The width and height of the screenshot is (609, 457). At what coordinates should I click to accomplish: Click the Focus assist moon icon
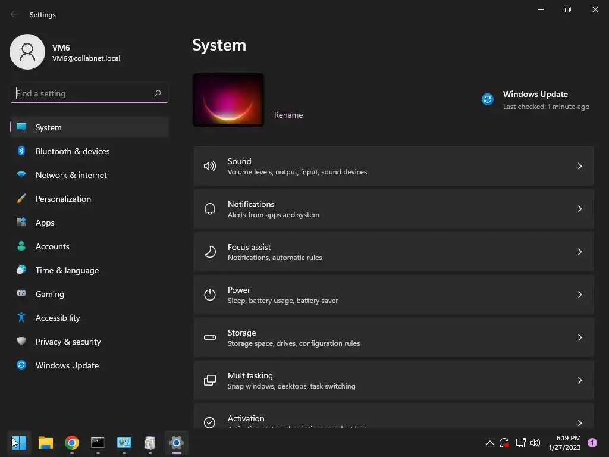pos(210,252)
